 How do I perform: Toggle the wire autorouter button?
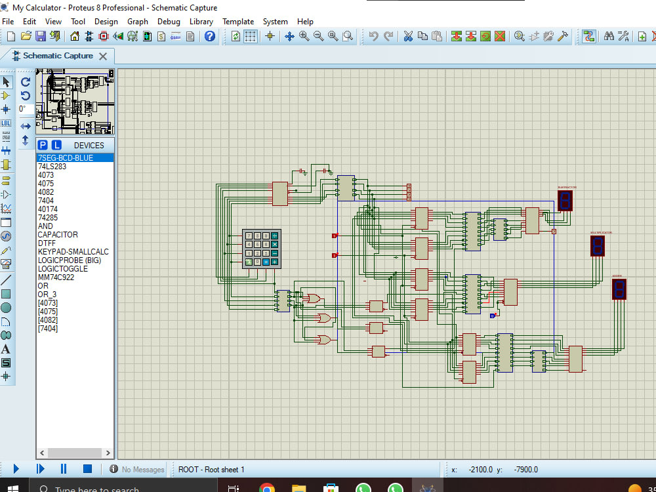coord(588,36)
